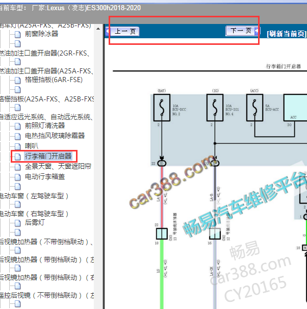
Task: Select 电动车窗（左驾驶车型）row
Action: click(x=34, y=196)
